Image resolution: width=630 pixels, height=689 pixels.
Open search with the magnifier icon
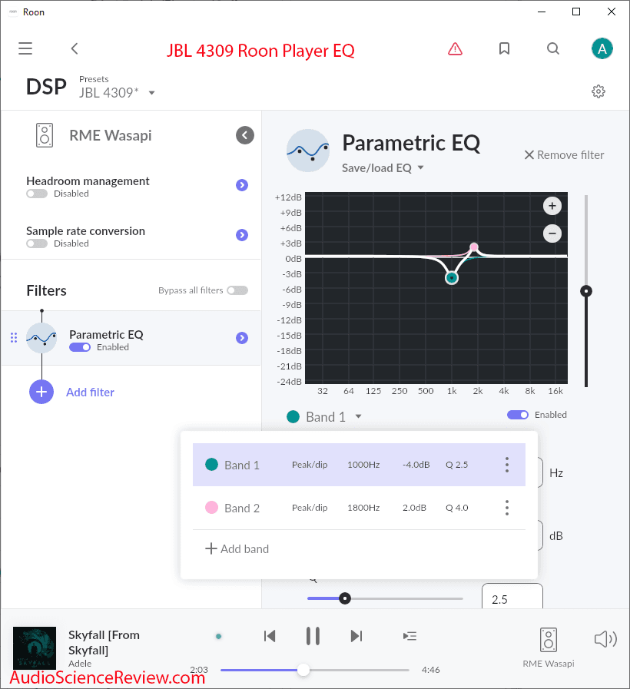[x=553, y=48]
